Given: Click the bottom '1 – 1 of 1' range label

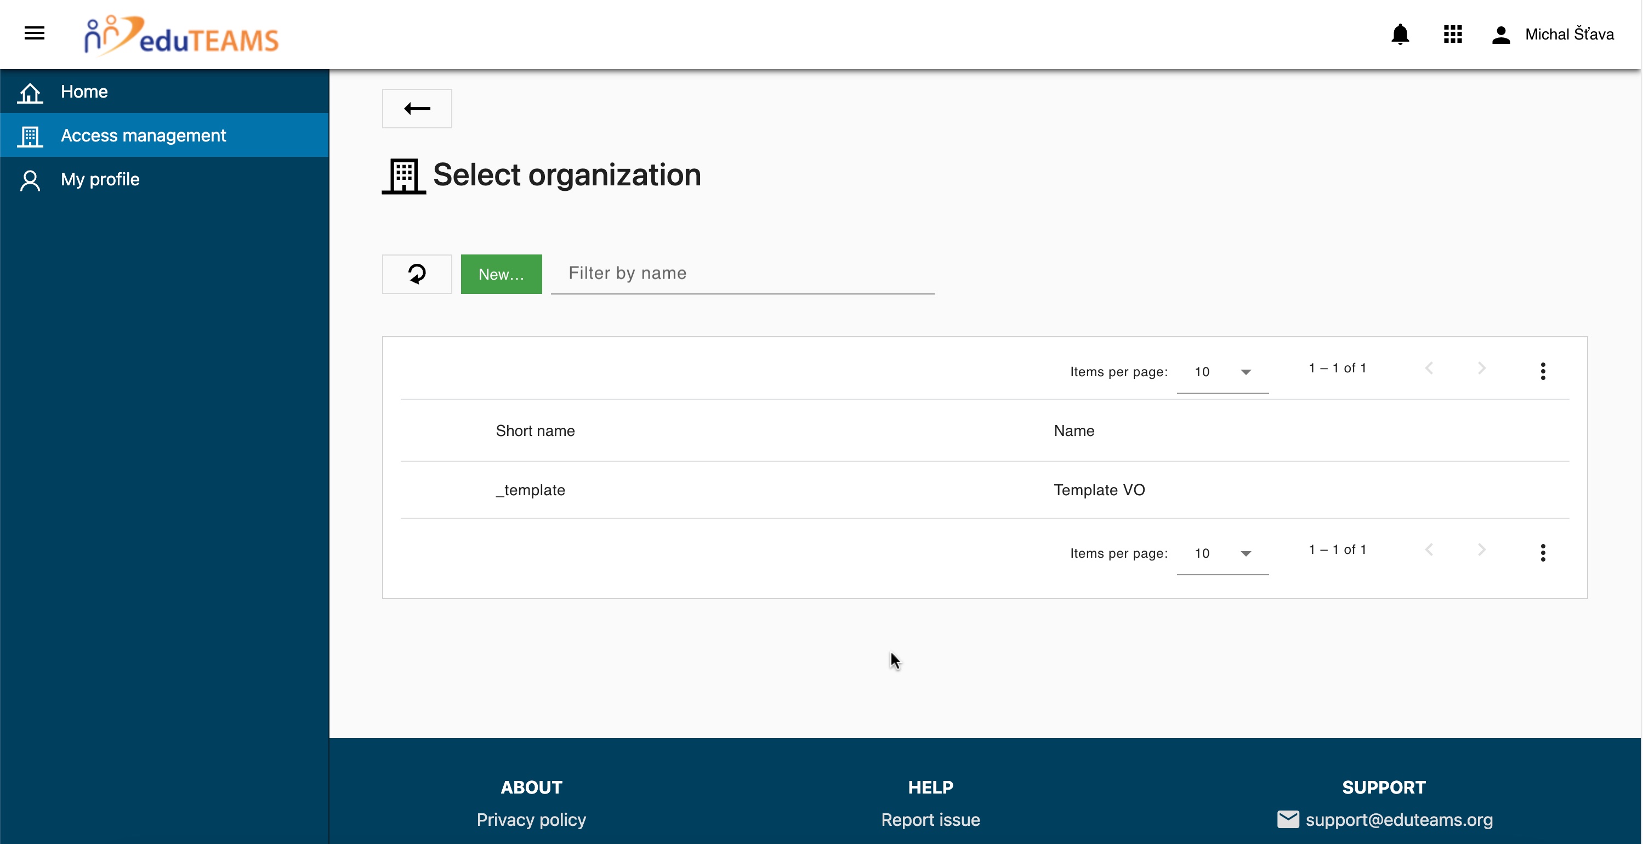Looking at the screenshot, I should (x=1337, y=550).
